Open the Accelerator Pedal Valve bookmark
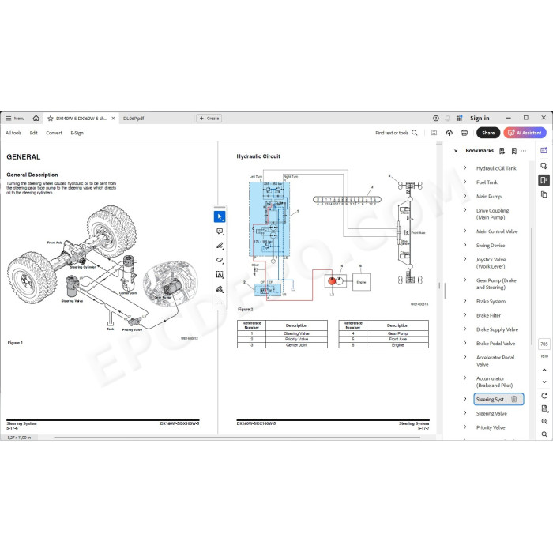553x553 pixels. pyautogui.click(x=495, y=361)
